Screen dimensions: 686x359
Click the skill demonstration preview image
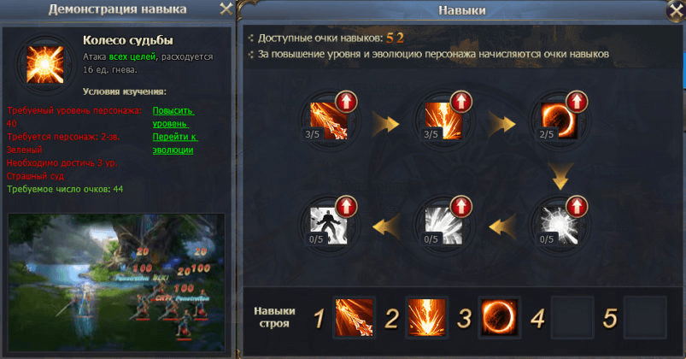point(116,282)
